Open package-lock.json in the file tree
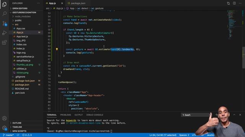 point(24,81)
